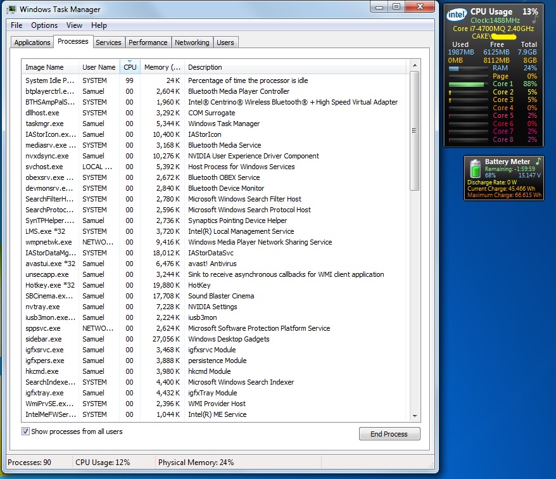
Task: Switch to the Performance tab
Action: [x=148, y=42]
